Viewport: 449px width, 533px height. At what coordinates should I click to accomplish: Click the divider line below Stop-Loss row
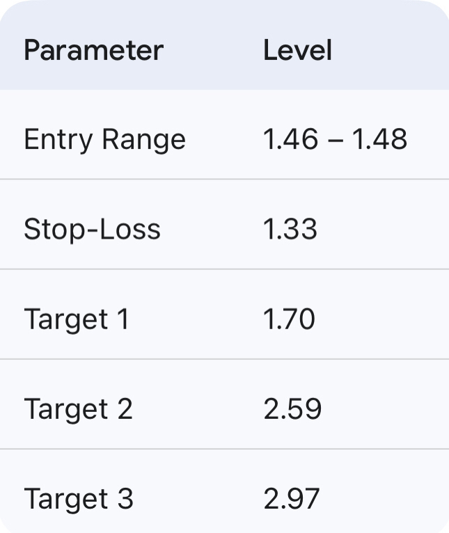point(224,269)
